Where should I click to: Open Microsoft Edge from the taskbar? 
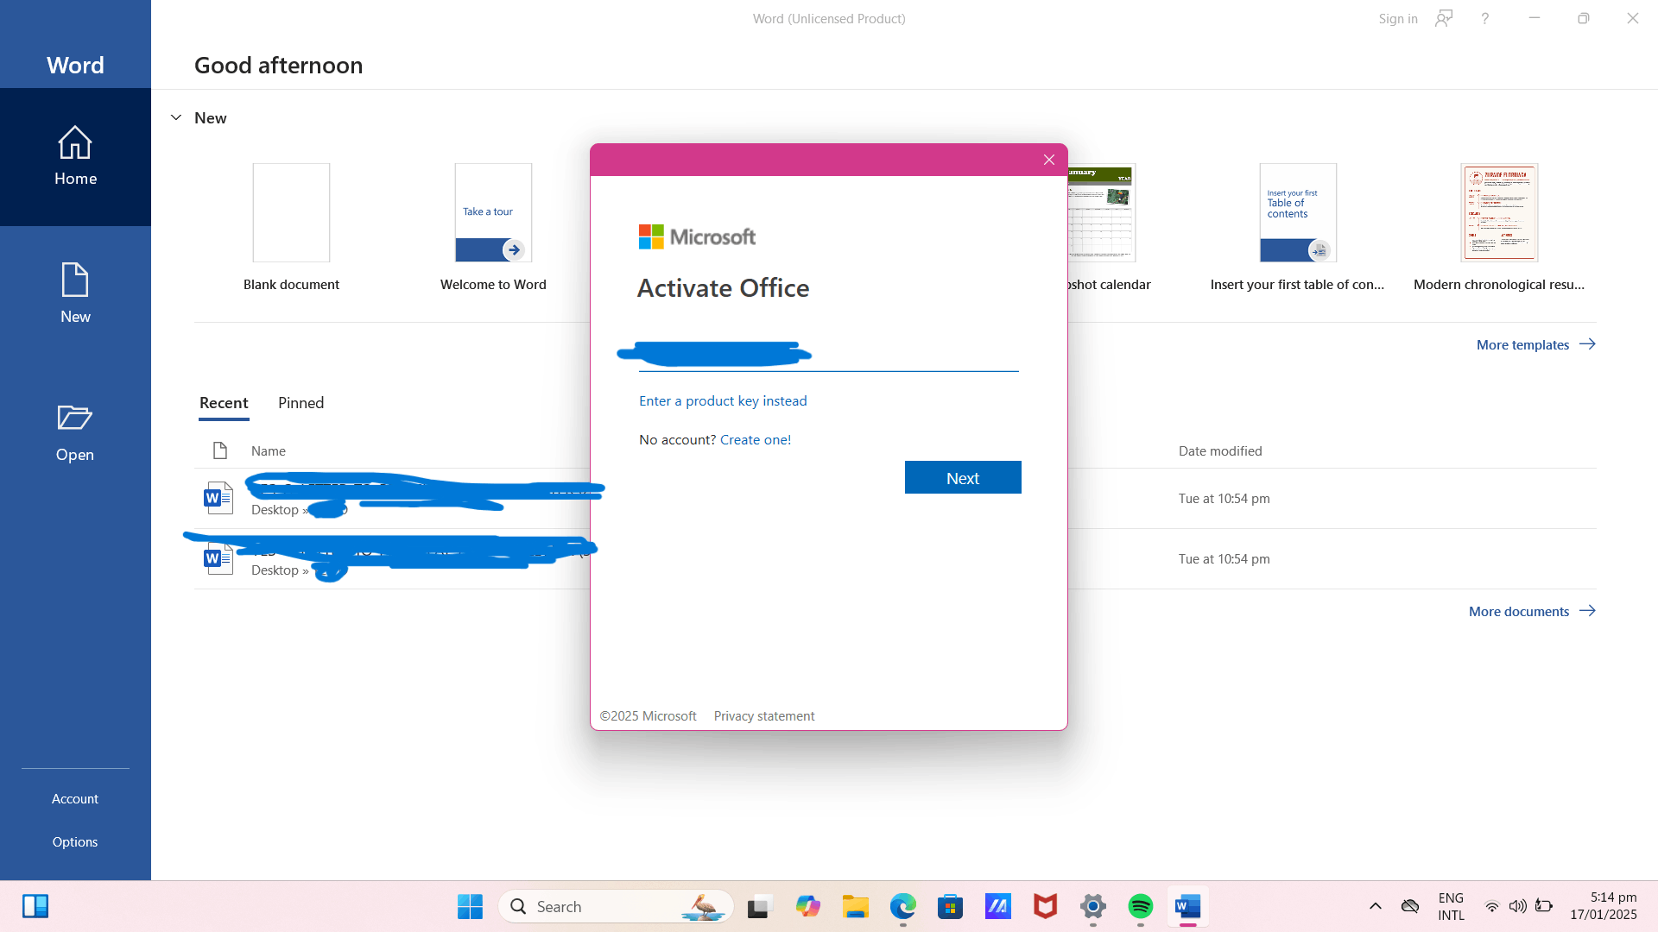click(902, 906)
